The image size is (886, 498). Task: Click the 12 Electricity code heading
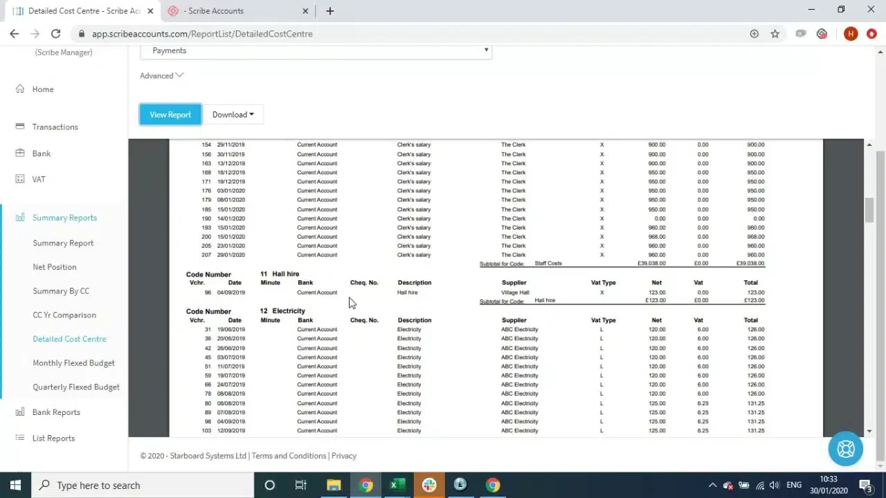(282, 311)
